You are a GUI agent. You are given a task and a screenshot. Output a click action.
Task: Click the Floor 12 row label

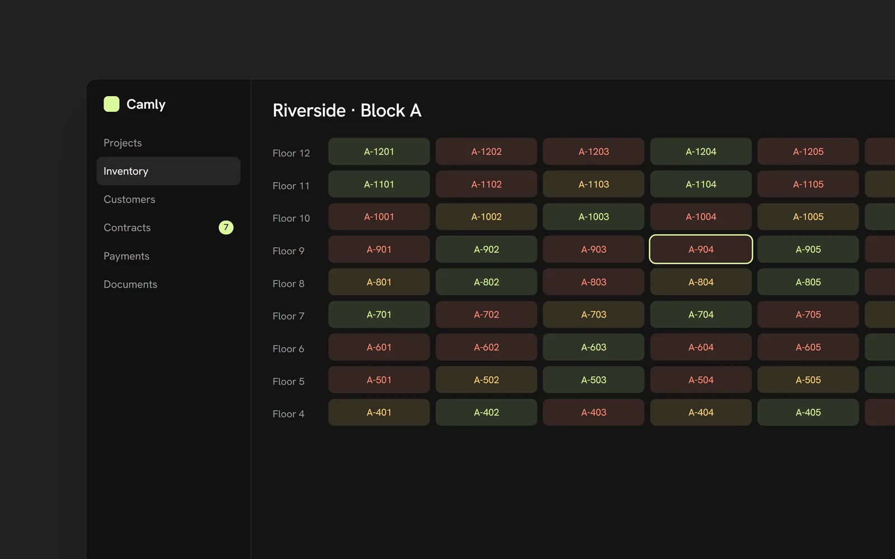click(291, 153)
